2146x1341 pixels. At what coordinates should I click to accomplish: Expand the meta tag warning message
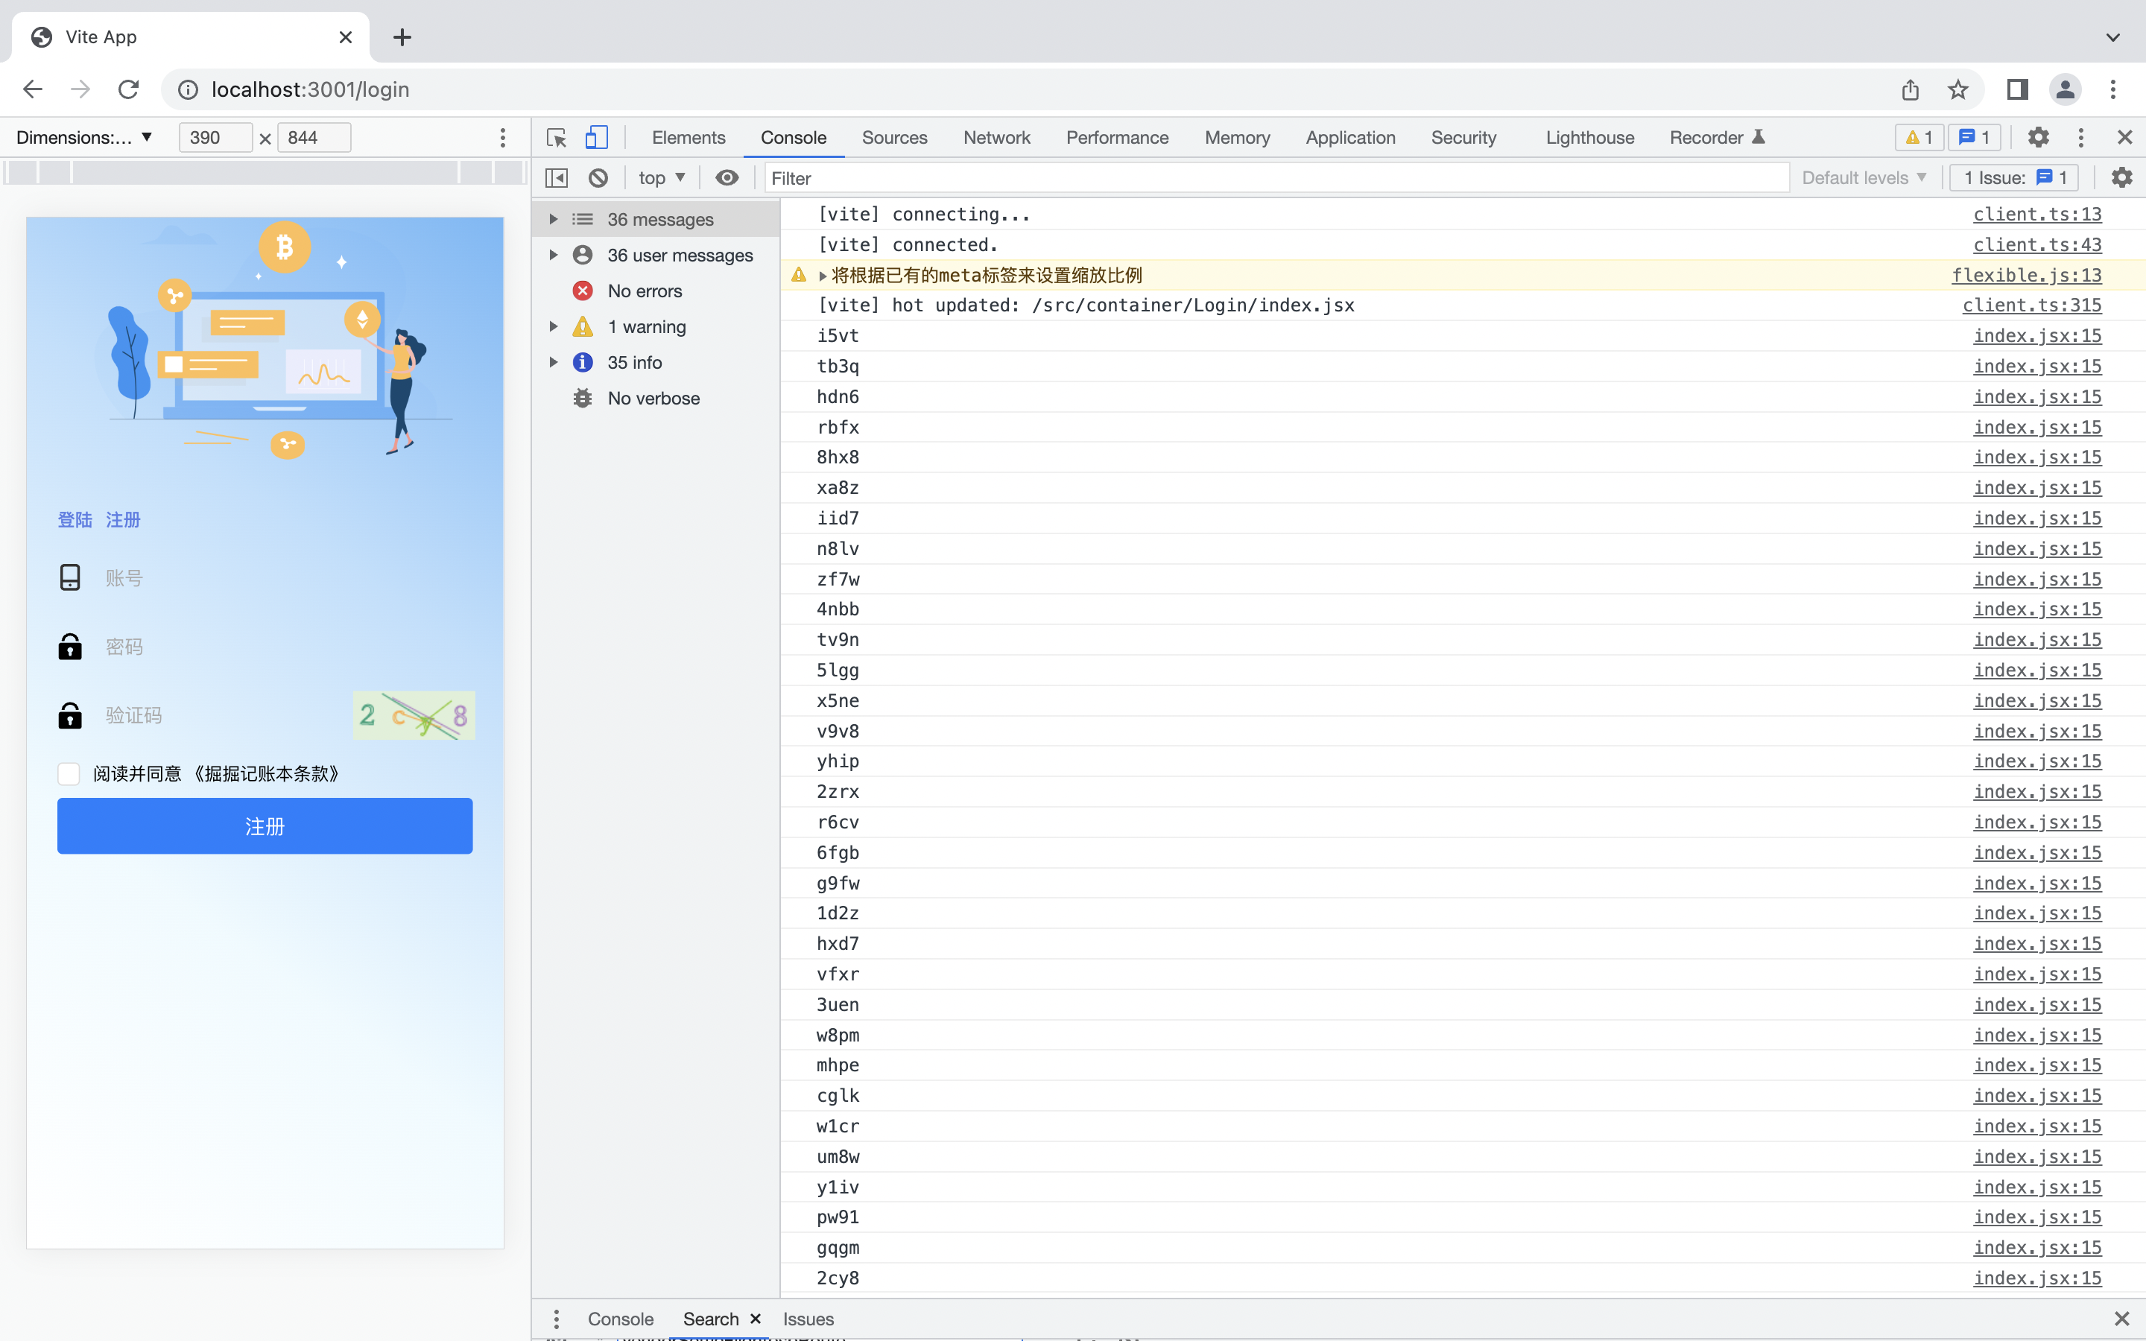(822, 276)
